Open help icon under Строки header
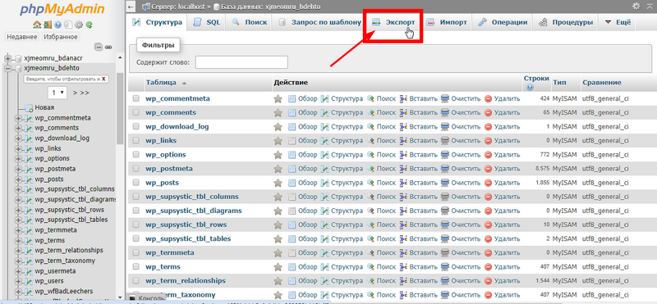The width and height of the screenshot is (657, 304). pyautogui.click(x=530, y=88)
